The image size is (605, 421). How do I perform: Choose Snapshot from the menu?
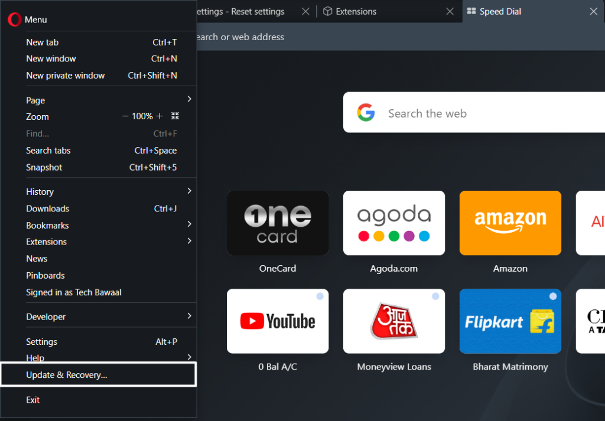[99, 167]
